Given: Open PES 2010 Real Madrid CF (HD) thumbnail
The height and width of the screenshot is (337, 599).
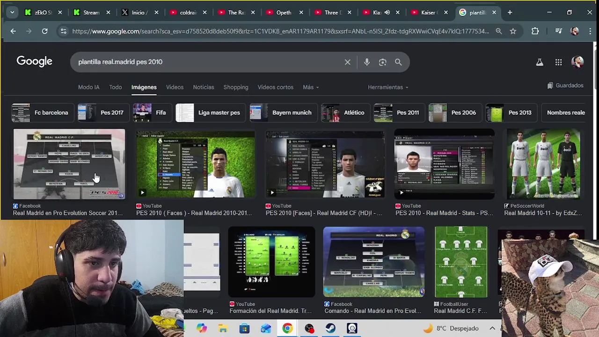Looking at the screenshot, I should click(325, 164).
